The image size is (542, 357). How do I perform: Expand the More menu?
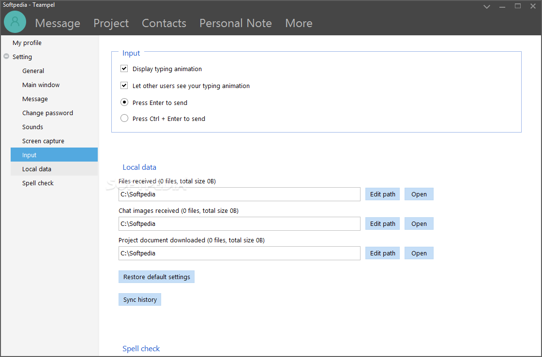coord(299,23)
